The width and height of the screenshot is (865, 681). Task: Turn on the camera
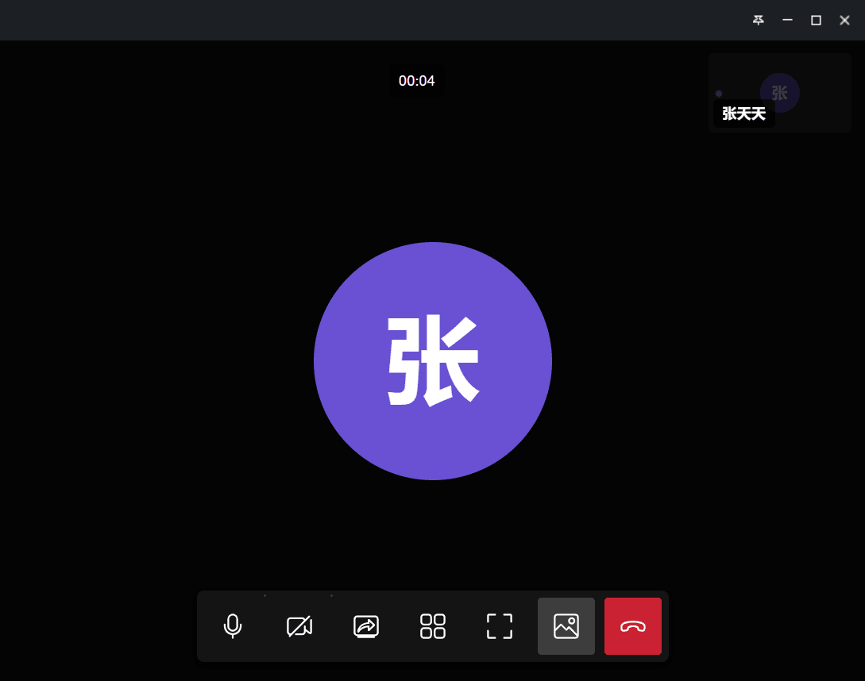pos(299,626)
